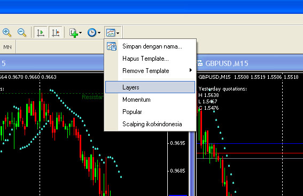Image resolution: width=303 pixels, height=196 pixels.
Task: Click the 'H 1.5638' quotation value
Action: [208, 95]
